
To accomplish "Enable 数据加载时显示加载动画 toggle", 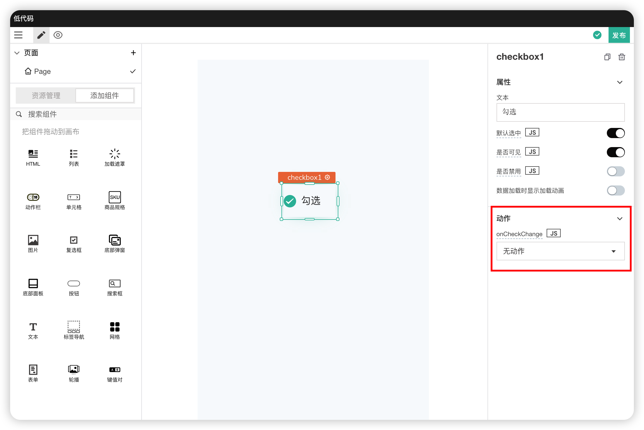I will click(x=616, y=190).
